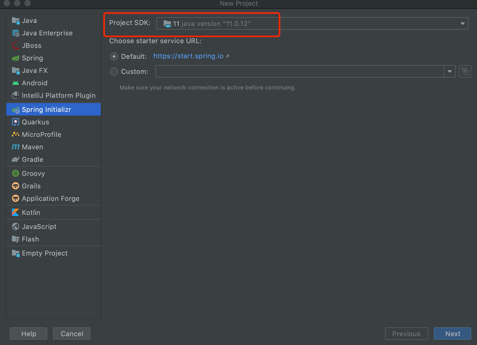
Task: Click the IntelliJ Platform Plugin icon
Action: (x=16, y=95)
